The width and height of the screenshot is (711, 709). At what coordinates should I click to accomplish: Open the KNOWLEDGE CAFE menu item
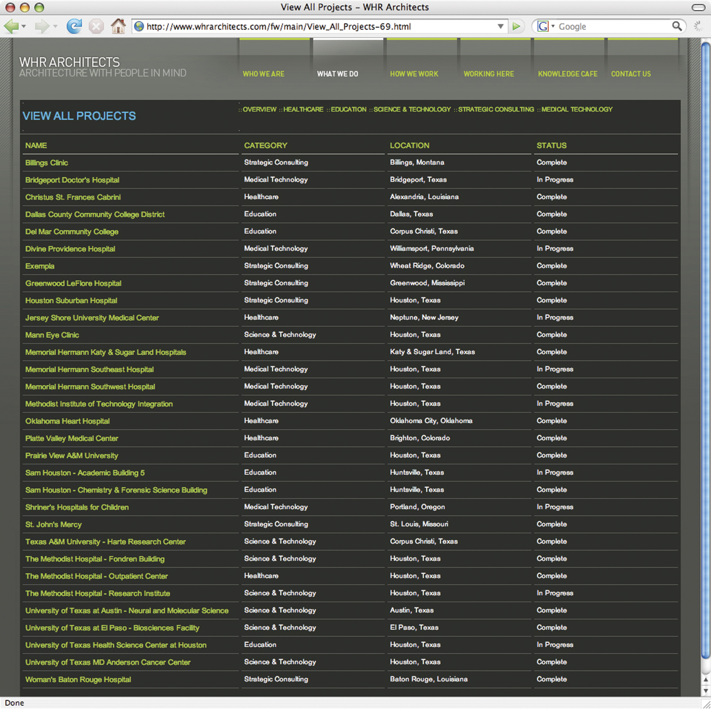(568, 74)
